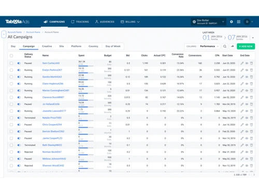Edit the Sandra Martin campaign
Screen dimensions: 259x194
click(242, 77)
